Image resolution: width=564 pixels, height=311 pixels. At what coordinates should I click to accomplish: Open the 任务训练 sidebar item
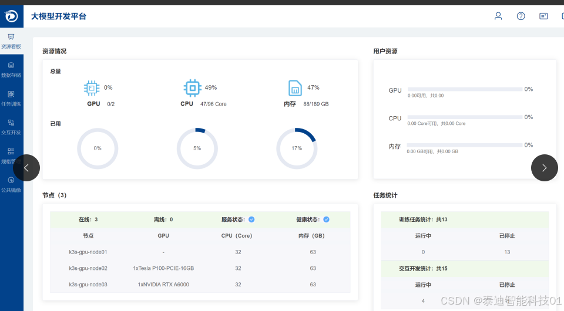point(11,99)
